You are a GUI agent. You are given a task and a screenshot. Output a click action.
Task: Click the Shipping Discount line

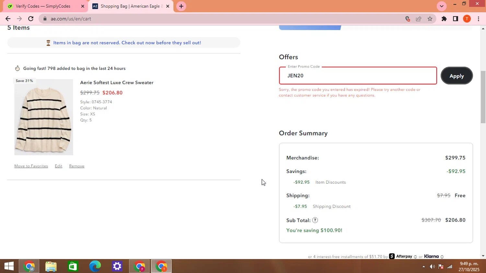coord(322,206)
